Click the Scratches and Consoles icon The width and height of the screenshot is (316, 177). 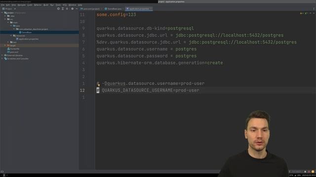click(x=5, y=59)
